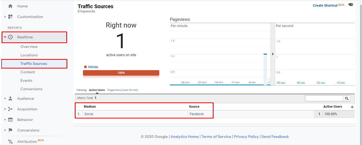Open the Locations report
362x145 pixels.
(29, 55)
